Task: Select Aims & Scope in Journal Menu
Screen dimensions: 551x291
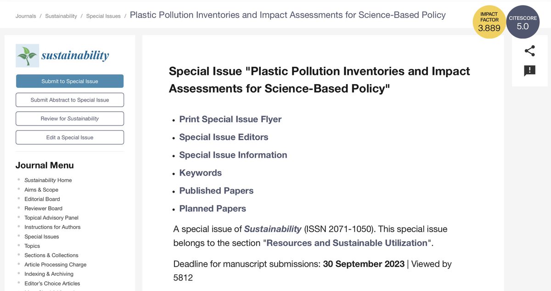Action: pos(41,189)
